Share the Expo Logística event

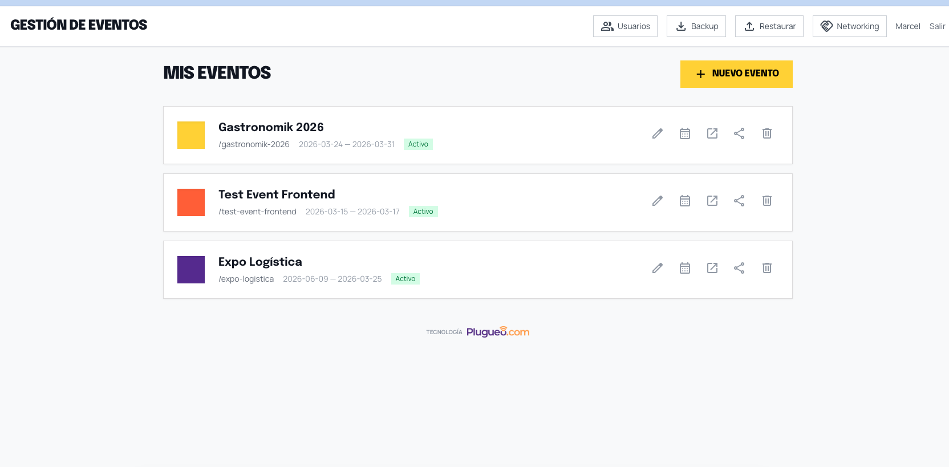739,268
